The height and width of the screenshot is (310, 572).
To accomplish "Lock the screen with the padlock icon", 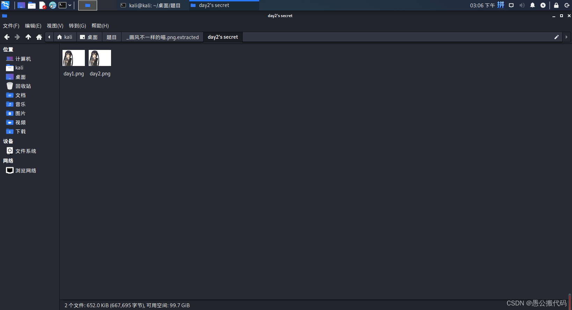I will 556,5.
